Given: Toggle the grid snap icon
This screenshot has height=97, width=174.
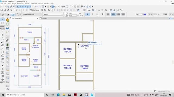Looking at the screenshot, I should point(33,6).
